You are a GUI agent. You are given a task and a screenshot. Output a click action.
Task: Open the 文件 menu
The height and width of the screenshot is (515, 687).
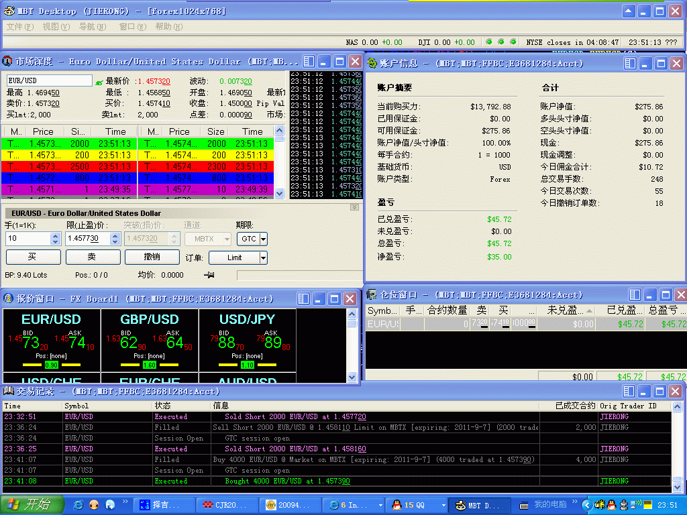(19, 27)
